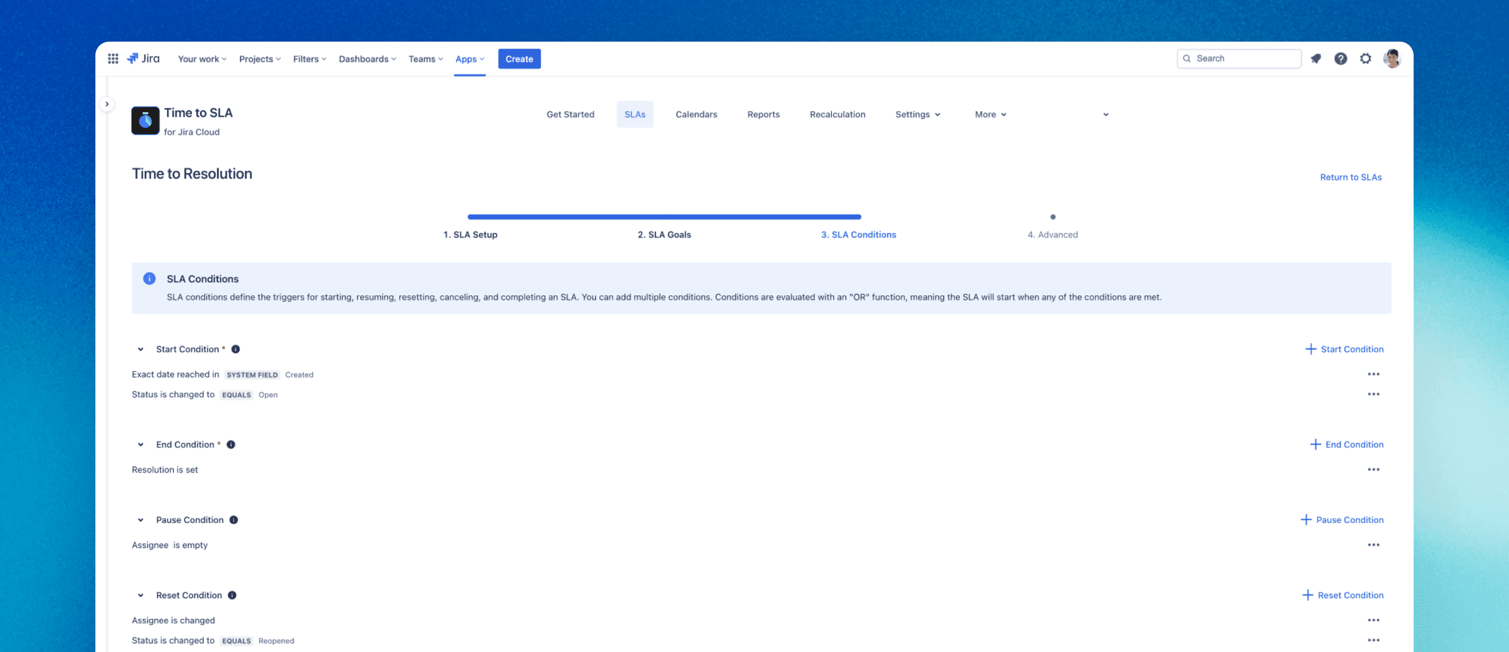This screenshot has width=1509, height=652.
Task: Add a new End Condition
Action: [1346, 444]
